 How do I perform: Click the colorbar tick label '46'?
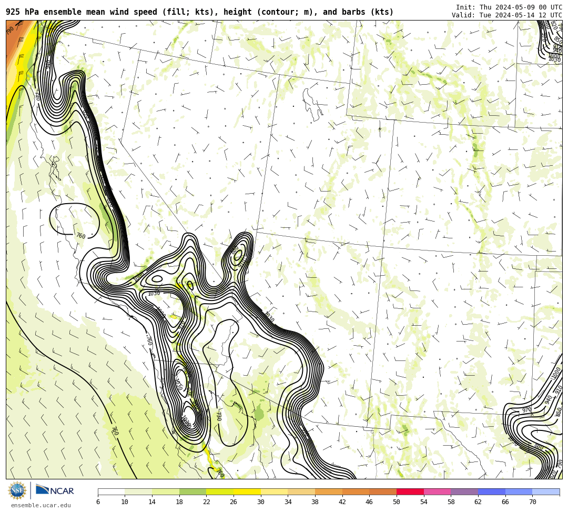coord(370,502)
